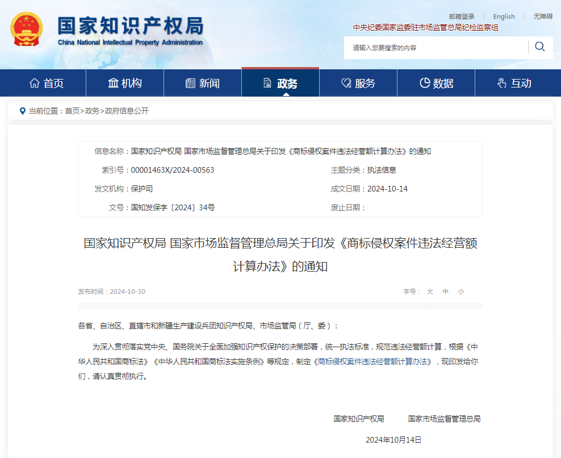Click the heart icon beside 服务
Image resolution: width=561 pixels, height=458 pixels.
(x=346, y=84)
